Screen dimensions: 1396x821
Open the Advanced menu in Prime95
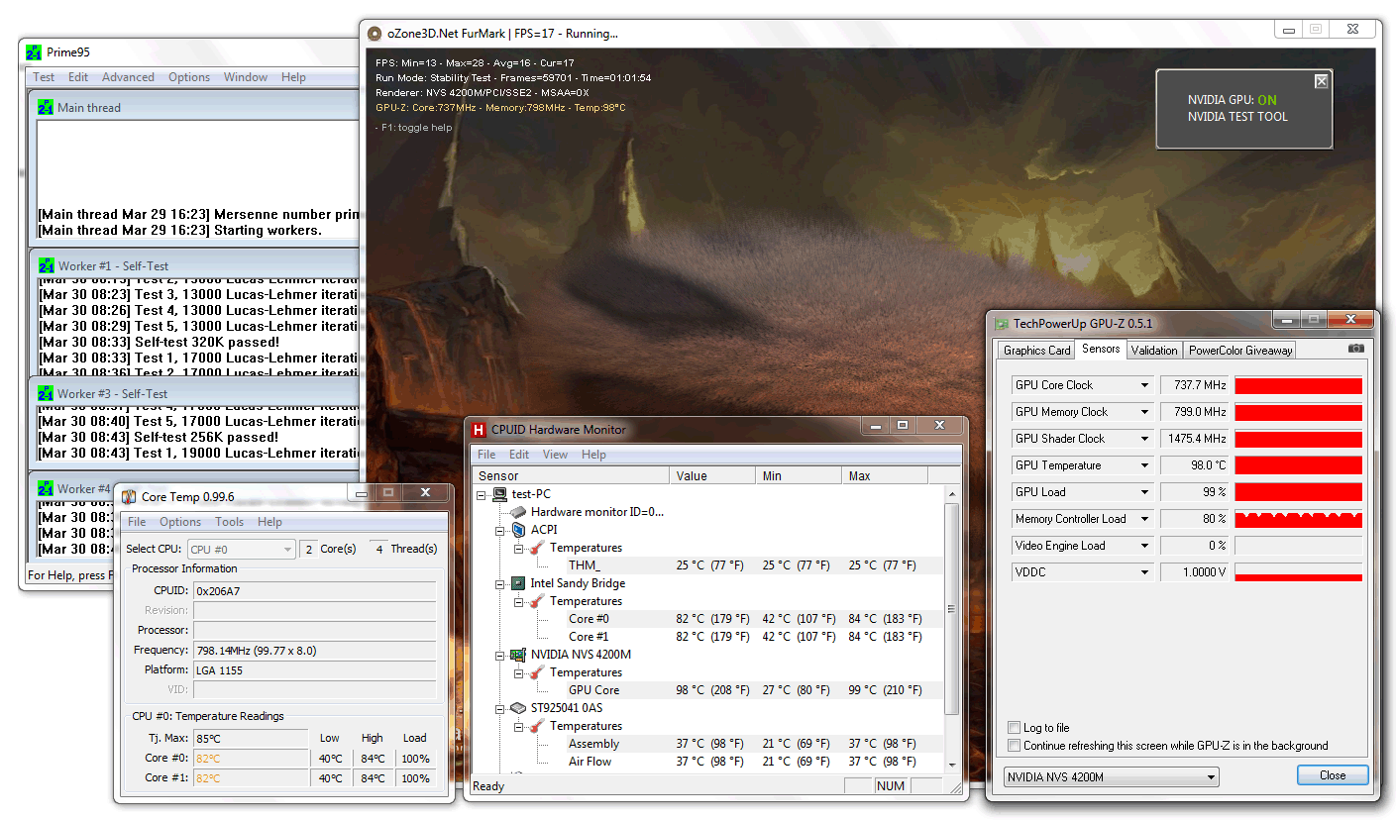128,77
